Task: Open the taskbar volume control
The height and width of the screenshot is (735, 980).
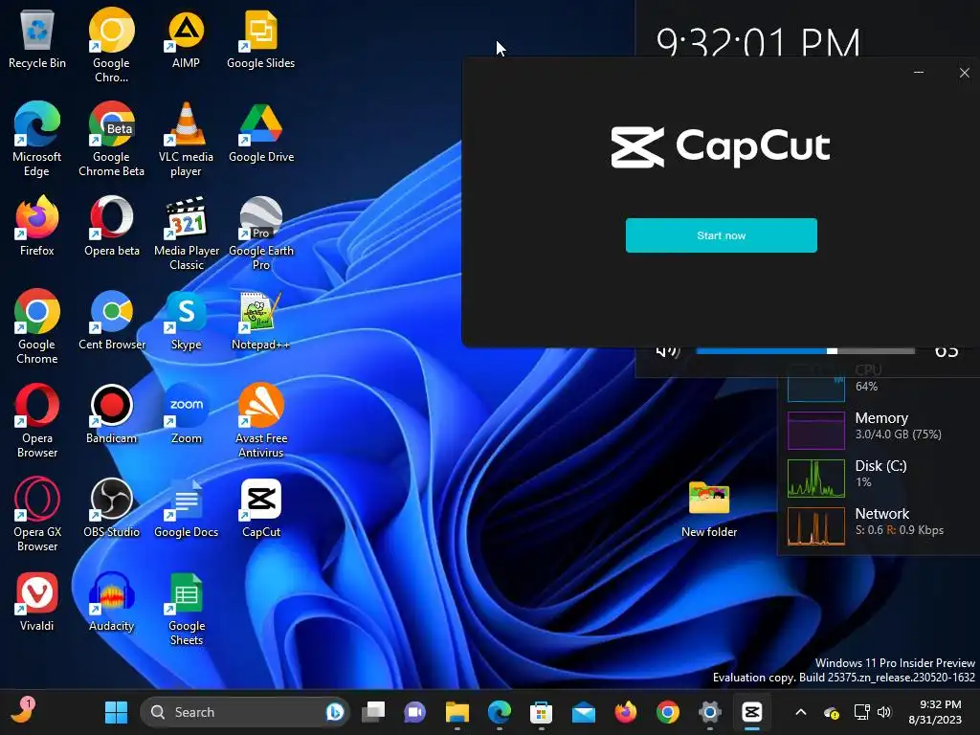Action: pos(884,712)
